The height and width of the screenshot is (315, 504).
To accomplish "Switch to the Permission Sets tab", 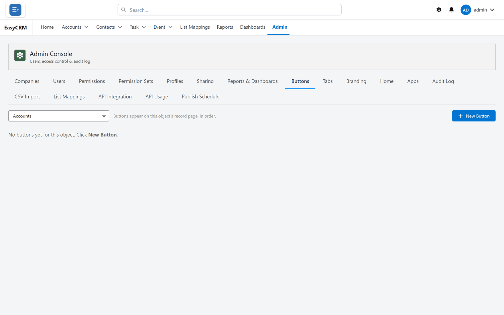I will 136,81.
